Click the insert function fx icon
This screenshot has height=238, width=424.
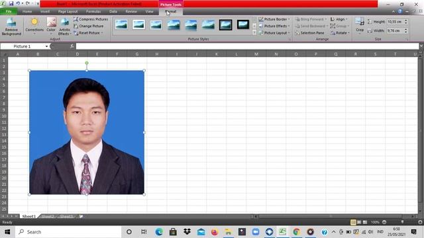point(72,46)
